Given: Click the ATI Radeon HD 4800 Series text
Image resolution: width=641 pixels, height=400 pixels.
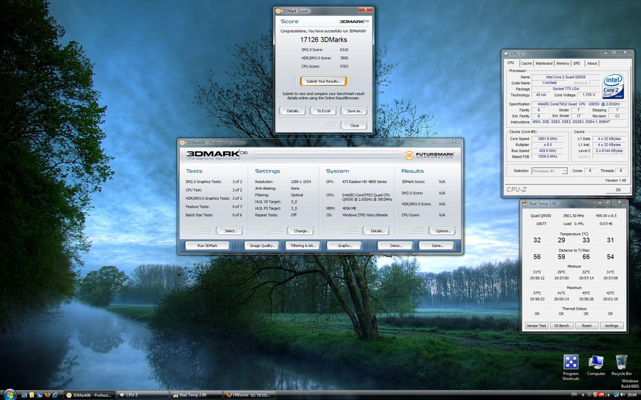Looking at the screenshot, I should [x=364, y=181].
